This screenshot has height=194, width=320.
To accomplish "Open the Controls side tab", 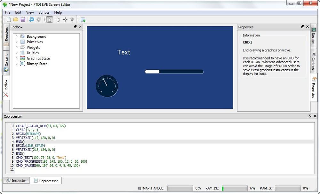I will (x=314, y=61).
